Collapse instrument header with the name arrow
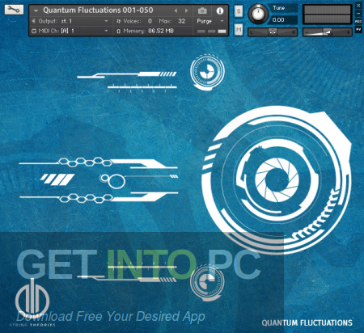Image resolution: width=364 pixels, height=333 pixels. [36, 11]
